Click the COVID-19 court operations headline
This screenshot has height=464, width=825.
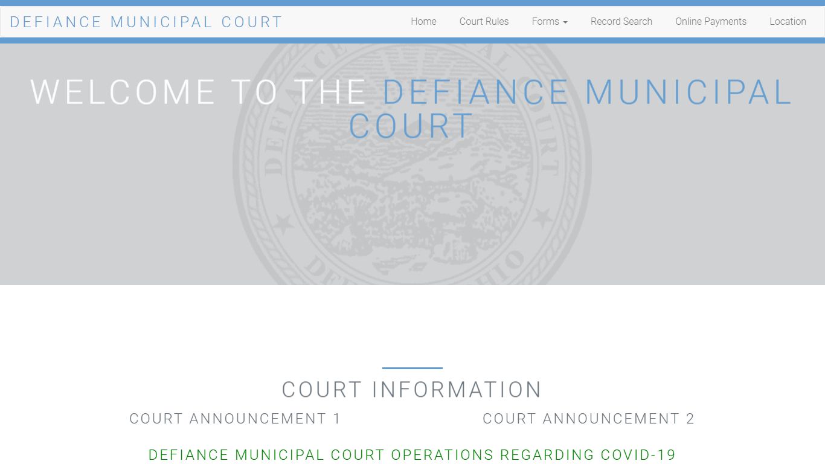point(412,455)
